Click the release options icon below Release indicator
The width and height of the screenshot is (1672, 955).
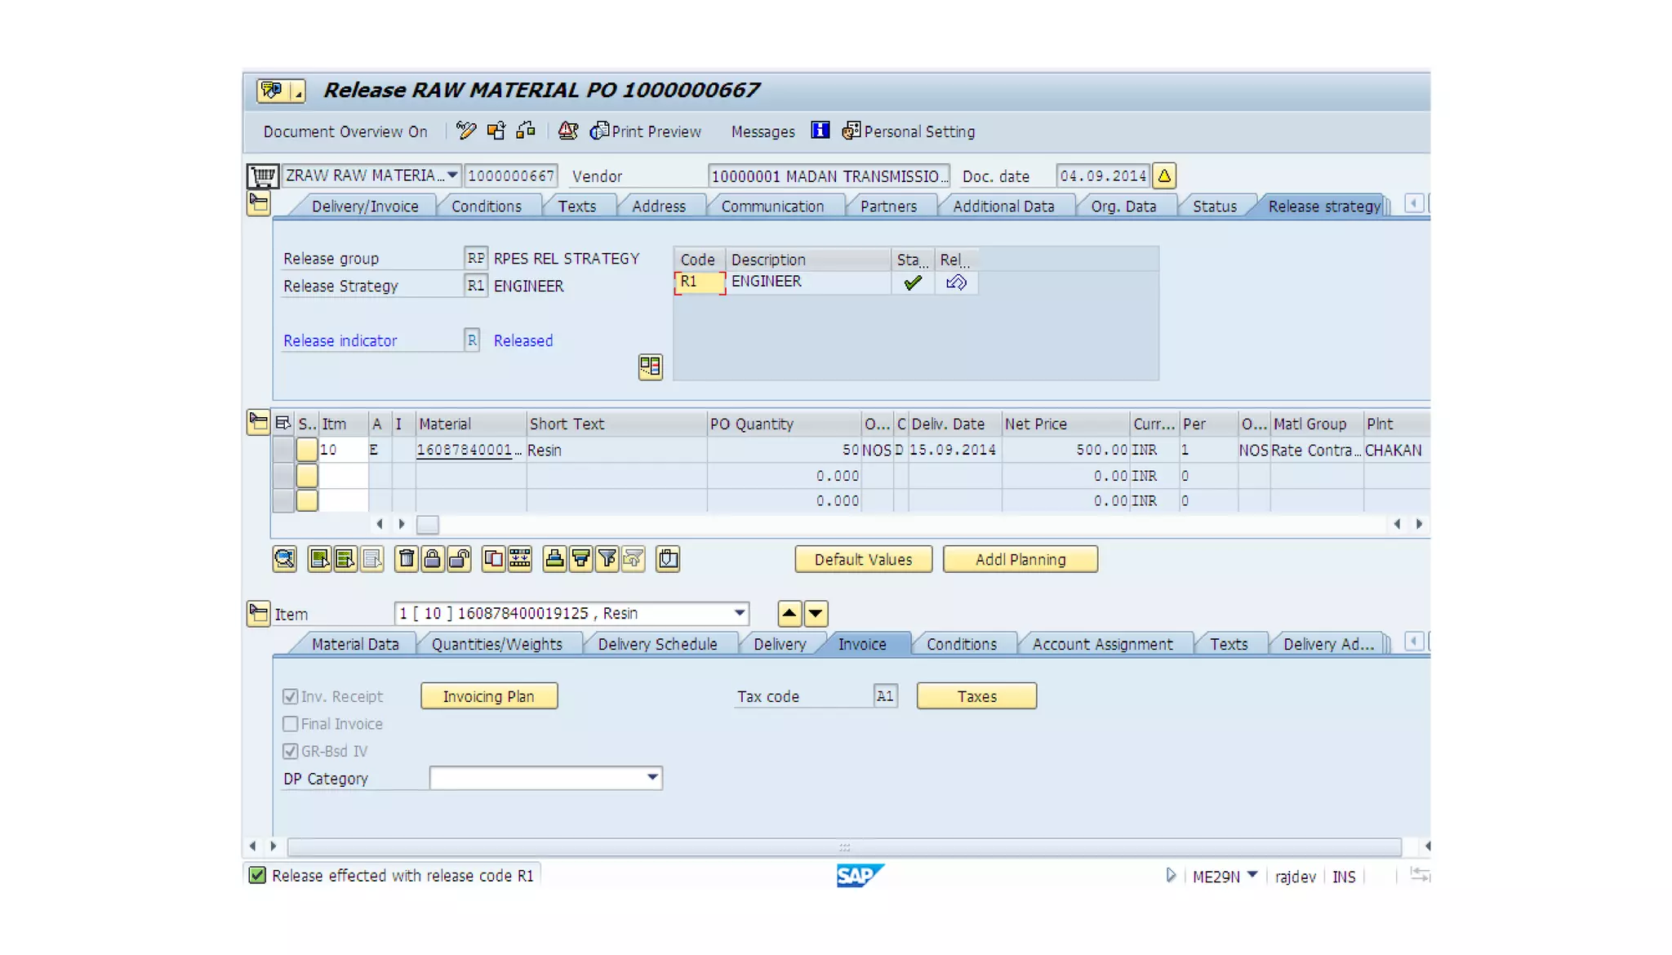(650, 366)
